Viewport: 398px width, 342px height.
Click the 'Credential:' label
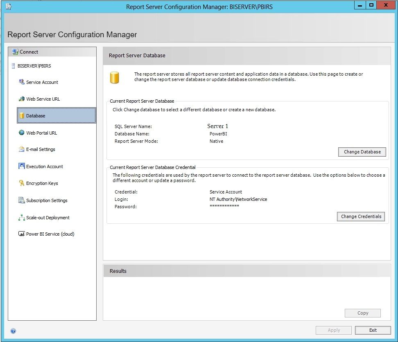(126, 192)
